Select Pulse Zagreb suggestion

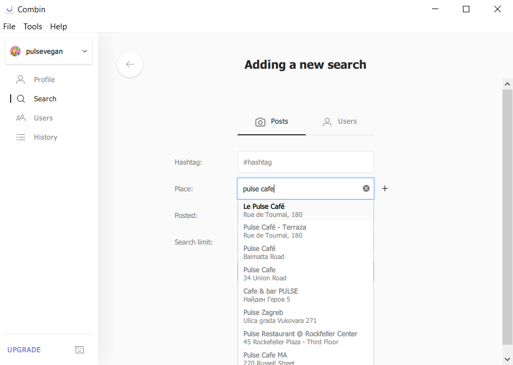click(x=306, y=316)
